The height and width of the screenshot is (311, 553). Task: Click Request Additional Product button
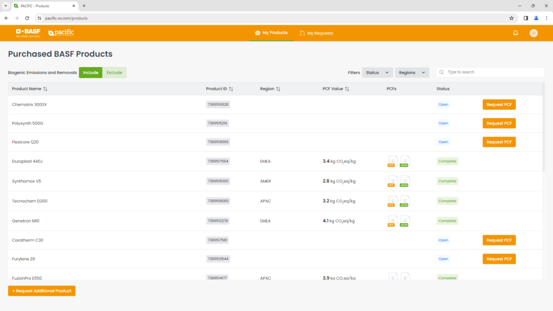pyautogui.click(x=42, y=291)
